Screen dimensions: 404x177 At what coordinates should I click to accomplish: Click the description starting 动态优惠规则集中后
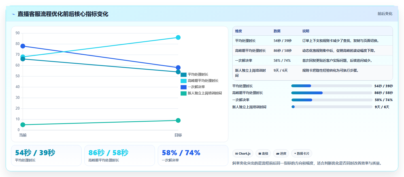pyautogui.click(x=339, y=51)
